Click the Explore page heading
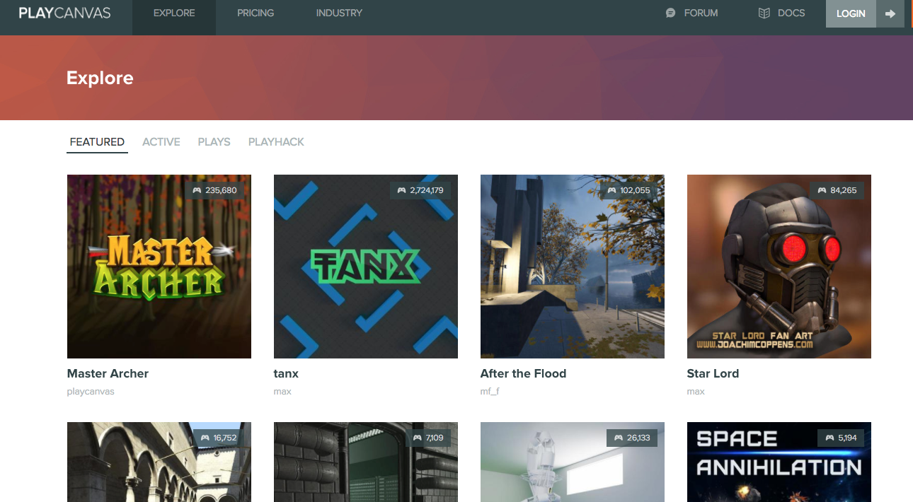 (x=100, y=78)
